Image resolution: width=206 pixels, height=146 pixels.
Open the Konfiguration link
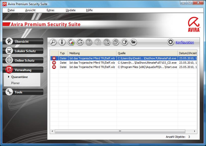[x=185, y=42]
